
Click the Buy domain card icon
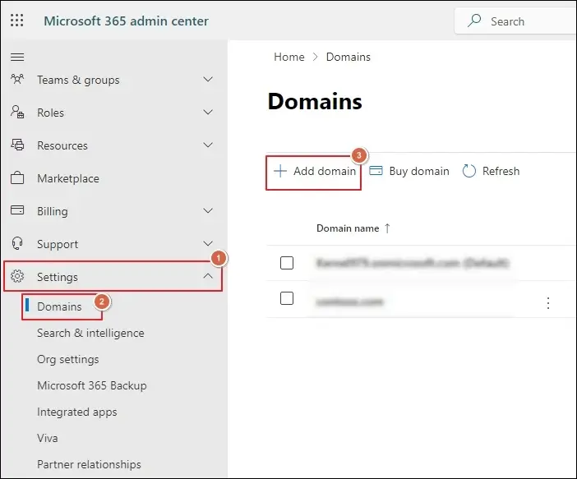click(376, 171)
